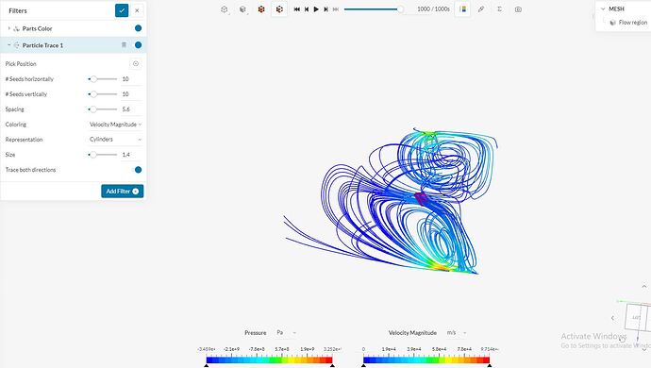Collapse the MESH section

click(603, 8)
